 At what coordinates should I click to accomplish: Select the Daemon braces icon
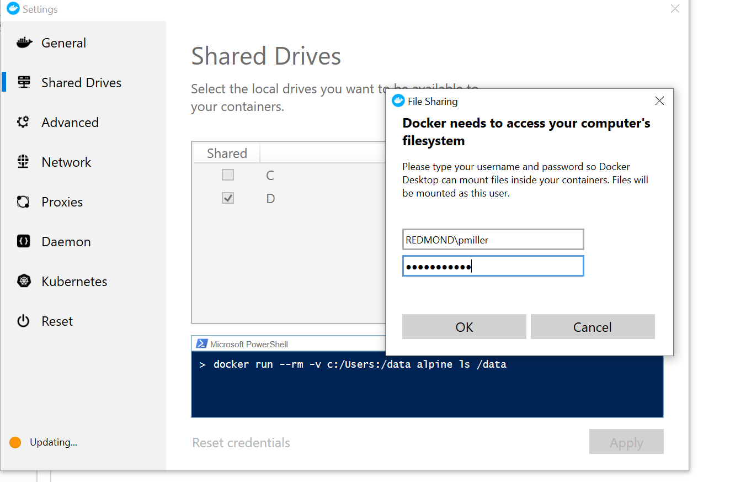pyautogui.click(x=24, y=241)
